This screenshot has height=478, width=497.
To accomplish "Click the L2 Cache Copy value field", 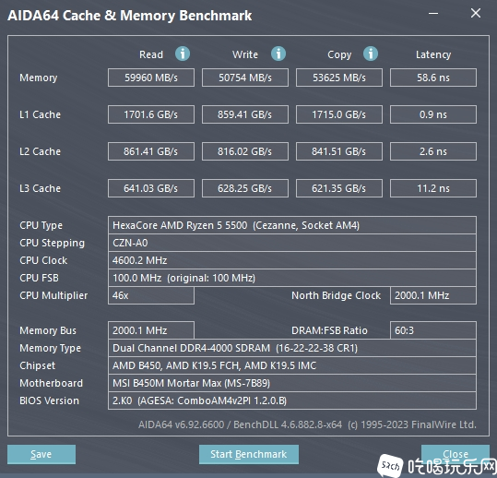I will 339,151.
